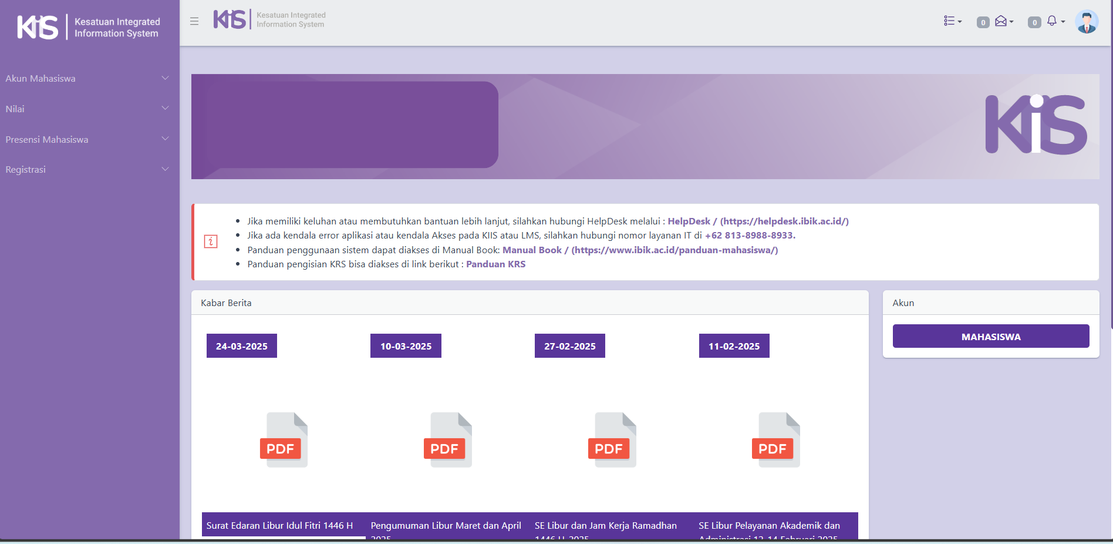Open the Registrasi sidebar menu

[x=88, y=170]
